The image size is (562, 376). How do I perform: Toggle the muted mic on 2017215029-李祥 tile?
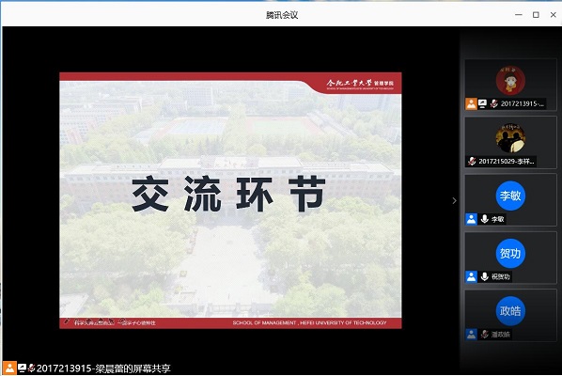(472, 162)
